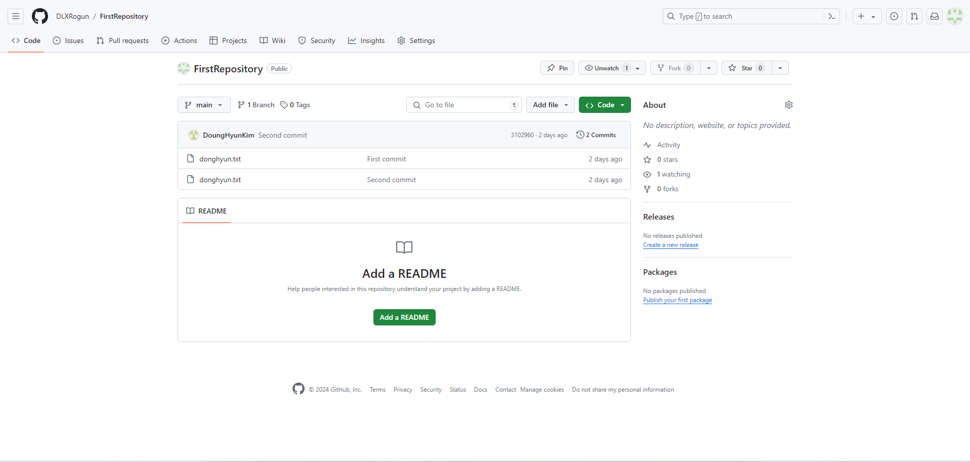Click the DoungHyunKim commit author avatar
The width and height of the screenshot is (970, 462).
[x=193, y=135]
